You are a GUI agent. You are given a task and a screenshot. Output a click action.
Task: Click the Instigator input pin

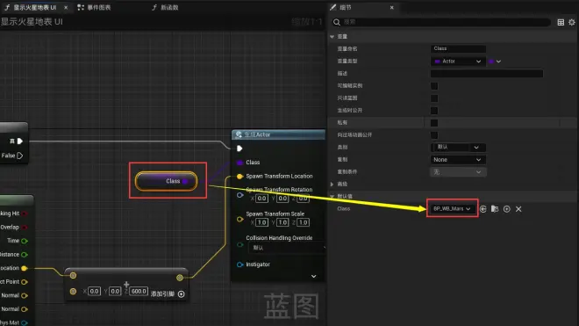(x=239, y=264)
